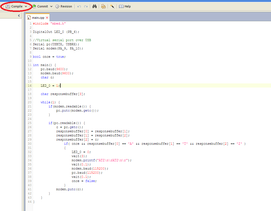Click the Compile button
This screenshot has width=271, height=211.
pyautogui.click(x=17, y=6)
